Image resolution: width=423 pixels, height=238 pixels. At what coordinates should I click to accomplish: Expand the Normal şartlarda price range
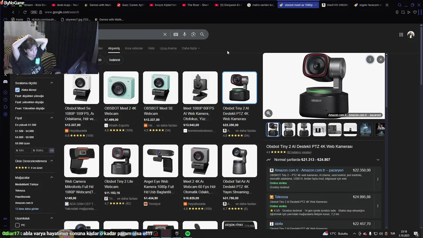[x=378, y=160]
